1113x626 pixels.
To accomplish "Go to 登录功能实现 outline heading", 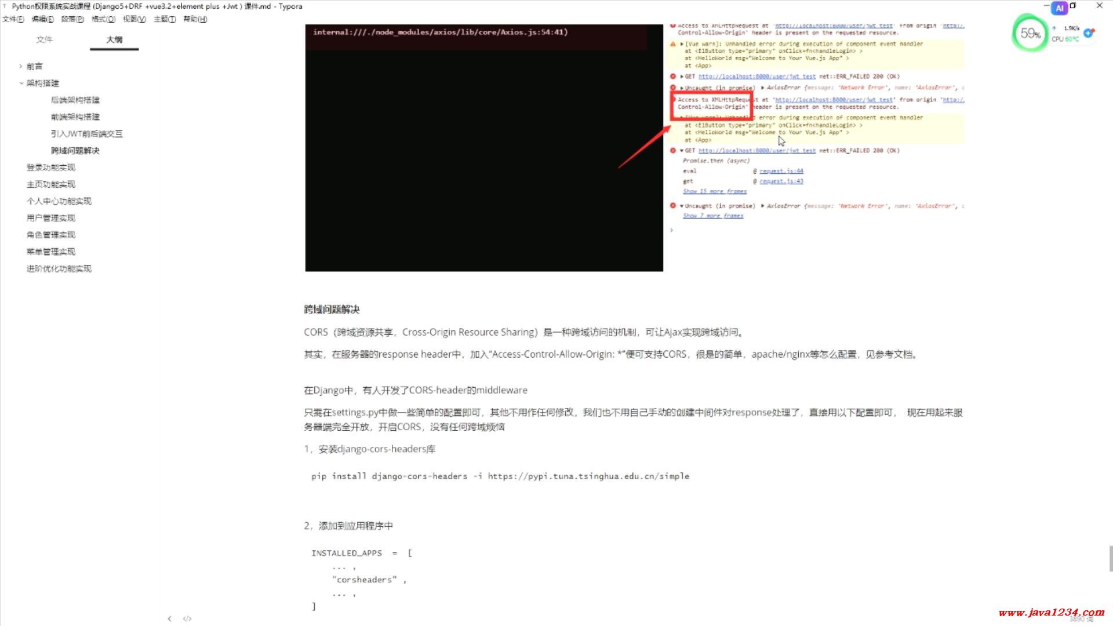I will (x=50, y=167).
